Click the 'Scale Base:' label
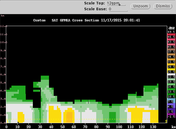Image resolution: width=176 pixels, height=129 pixels. (95, 9)
